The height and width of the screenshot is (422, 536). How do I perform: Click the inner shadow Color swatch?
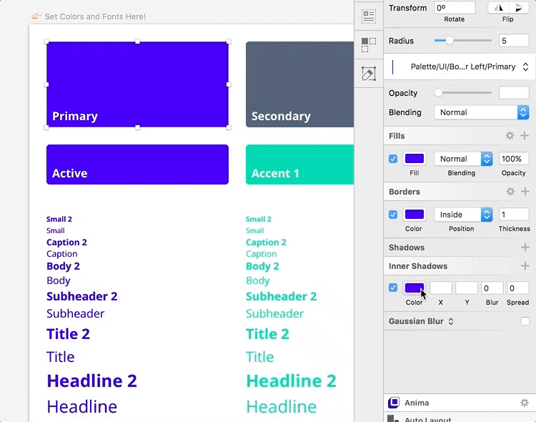coord(415,288)
